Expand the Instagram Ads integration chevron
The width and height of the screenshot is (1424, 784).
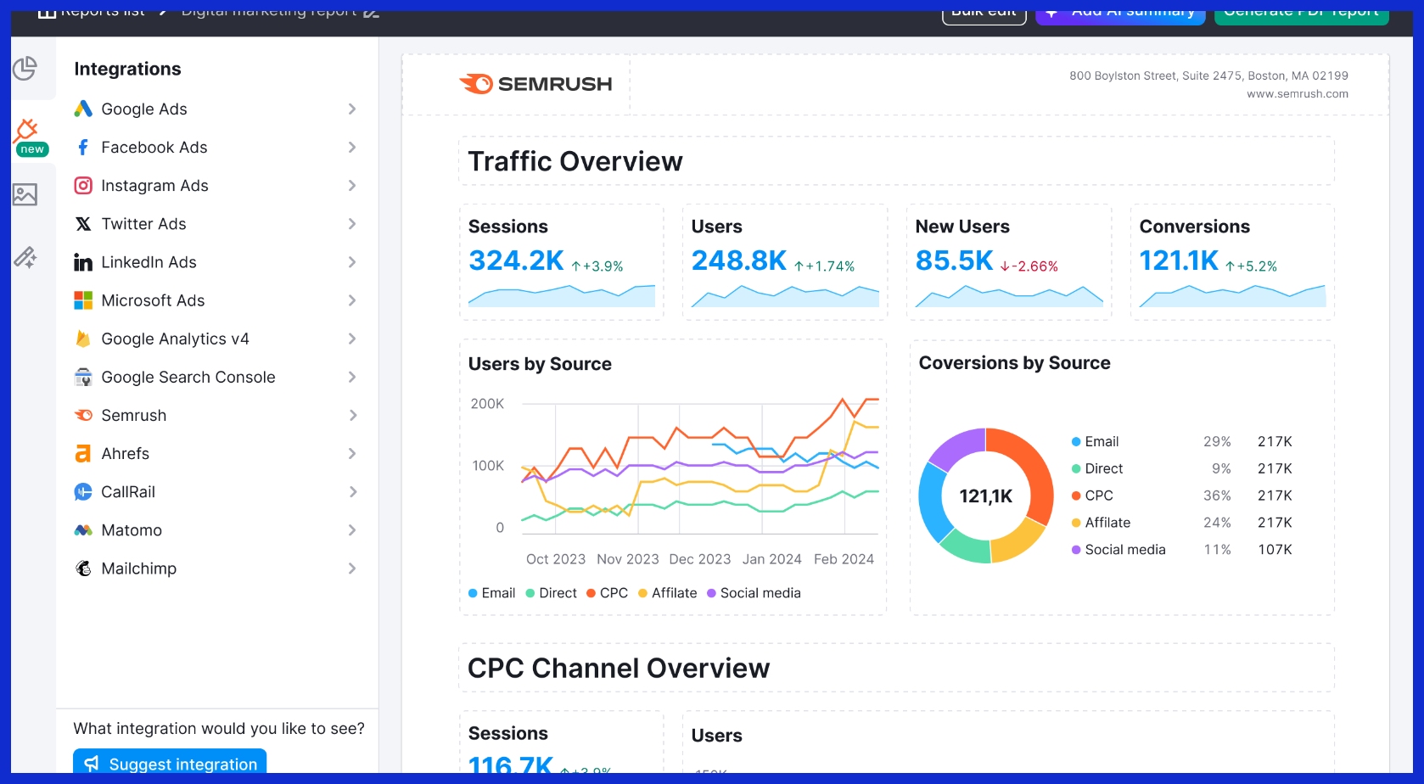point(352,185)
